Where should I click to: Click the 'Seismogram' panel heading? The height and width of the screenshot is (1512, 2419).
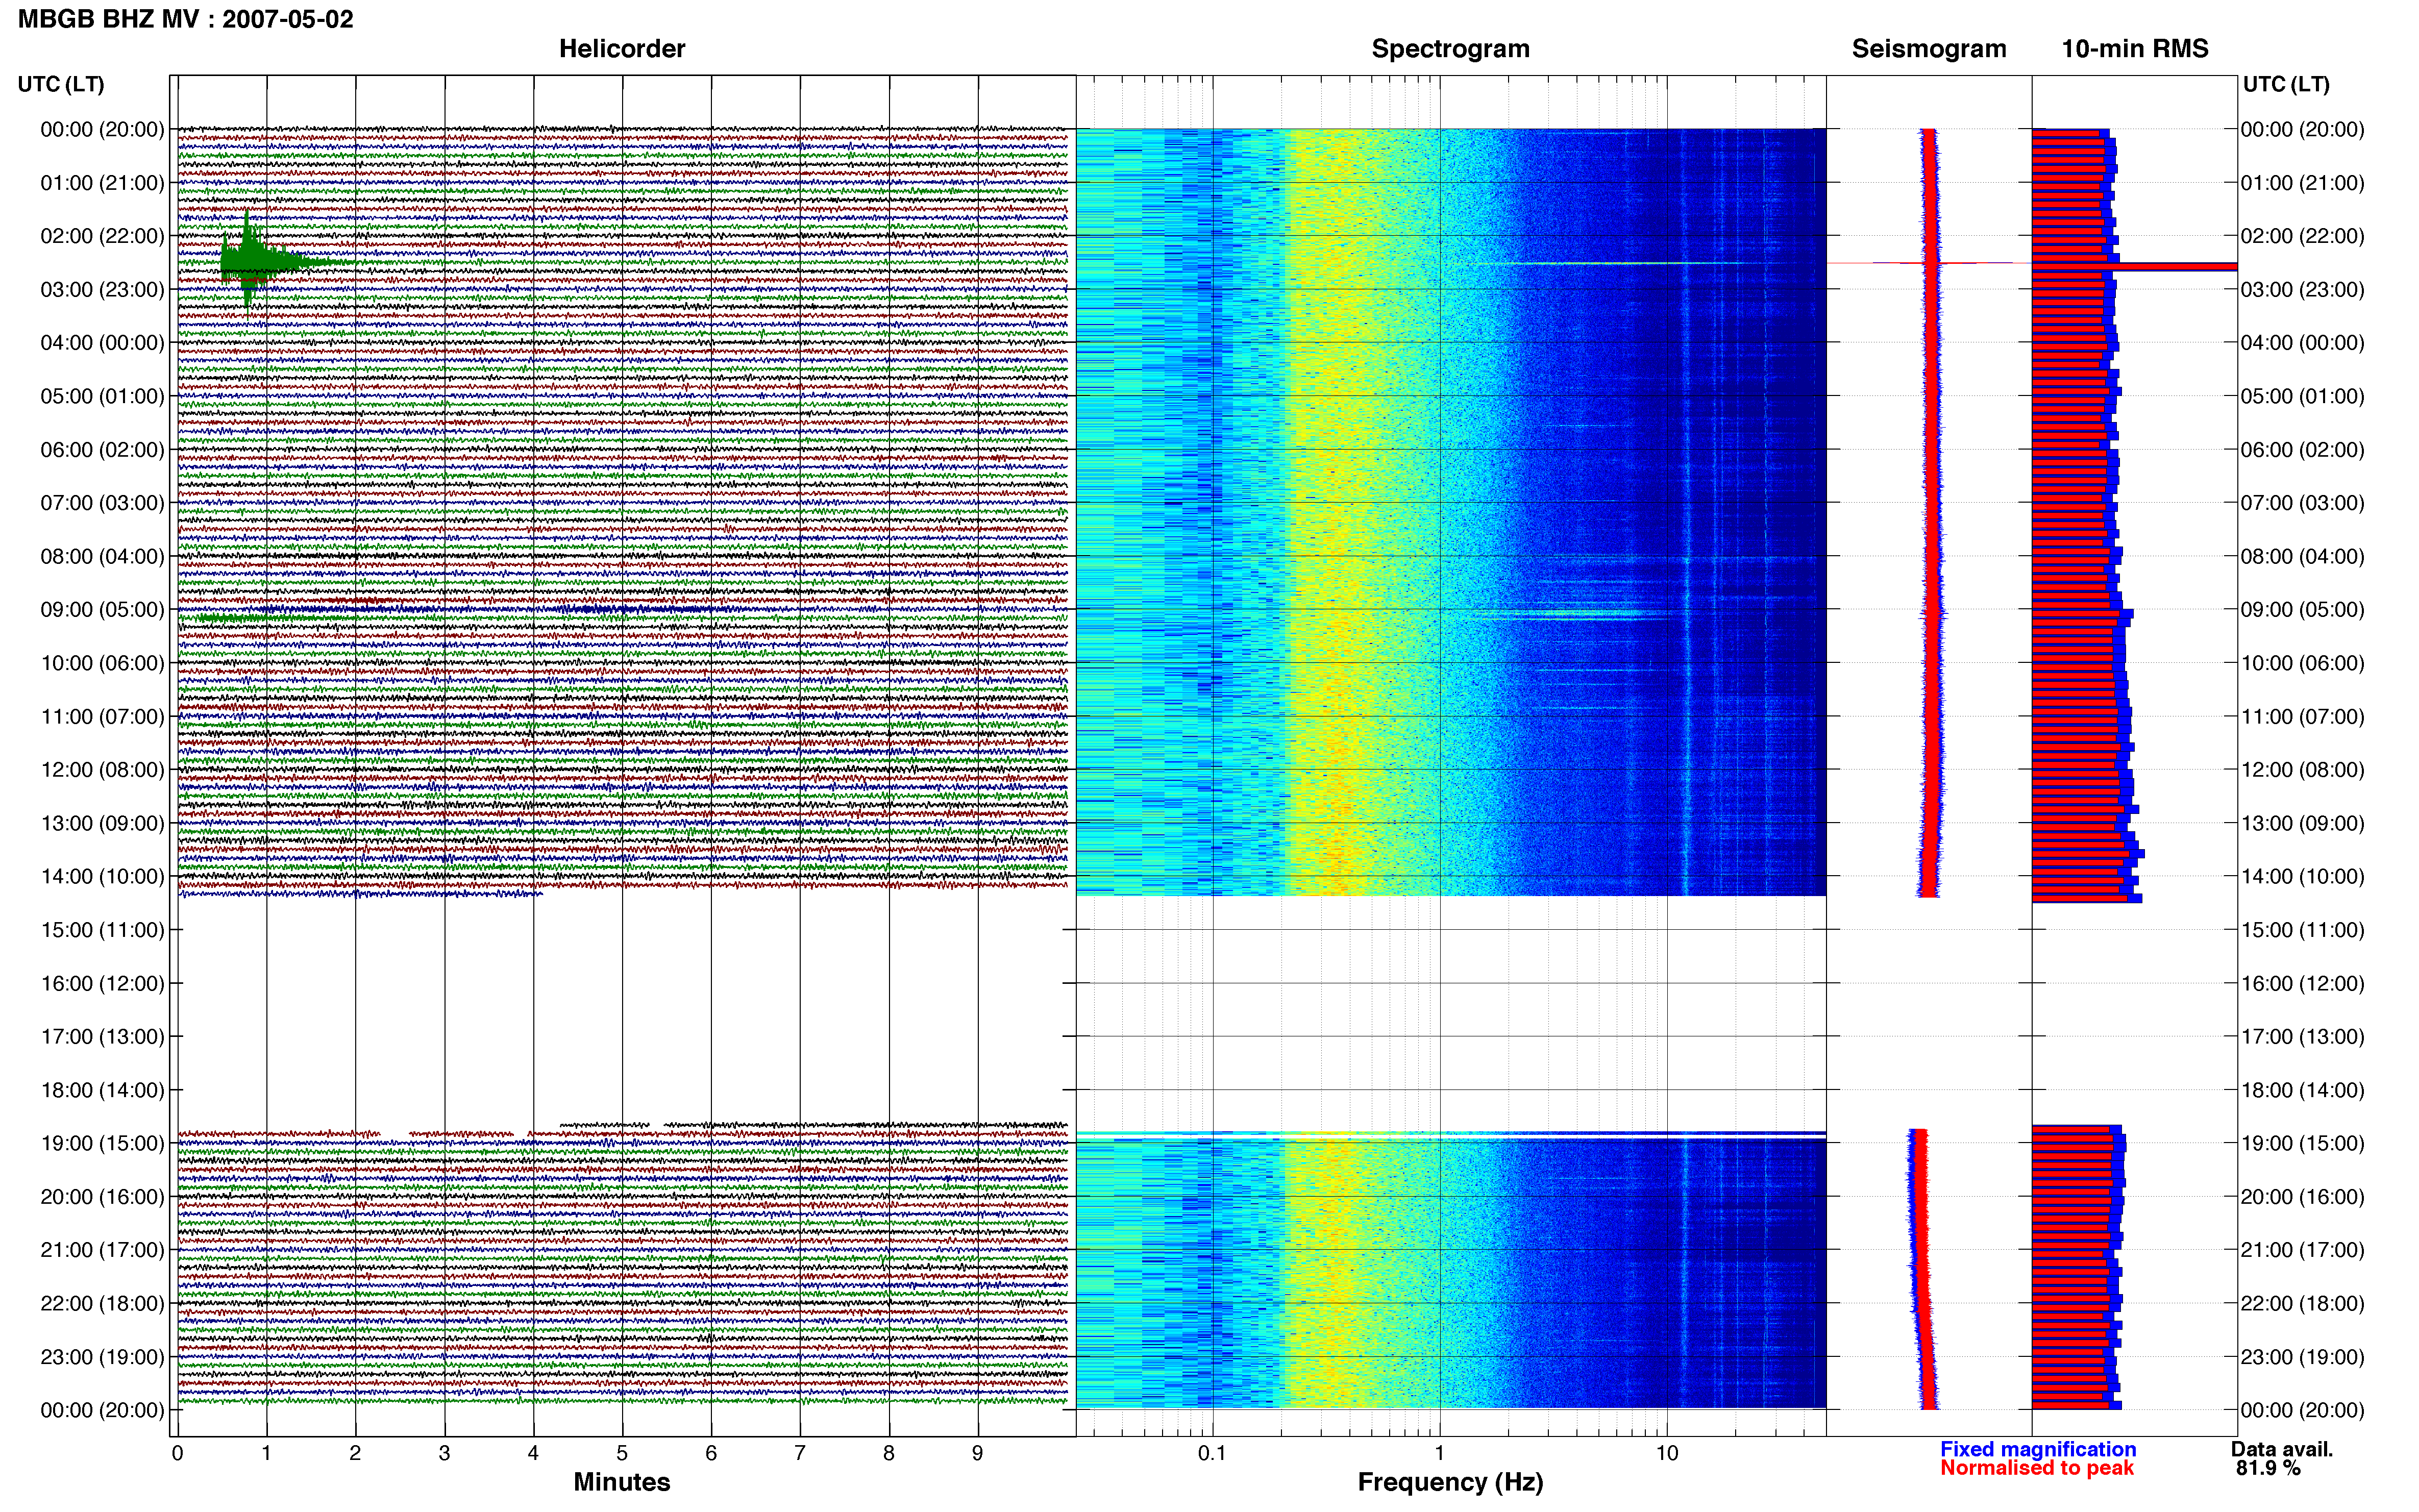tap(1929, 48)
